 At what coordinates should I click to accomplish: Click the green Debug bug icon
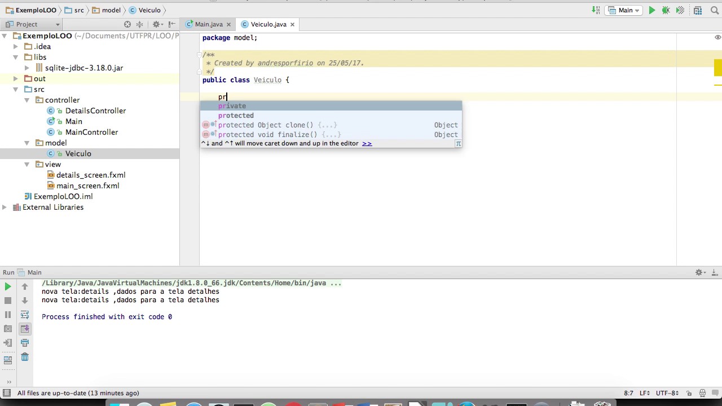pyautogui.click(x=666, y=10)
